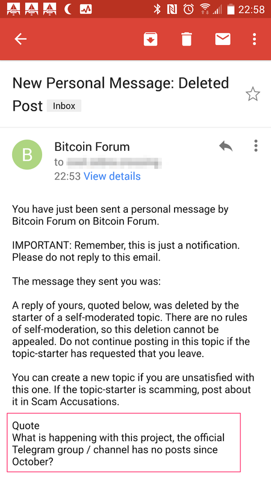
Task: Tap the Bitcoin Forum sender name
Action: pos(92,147)
